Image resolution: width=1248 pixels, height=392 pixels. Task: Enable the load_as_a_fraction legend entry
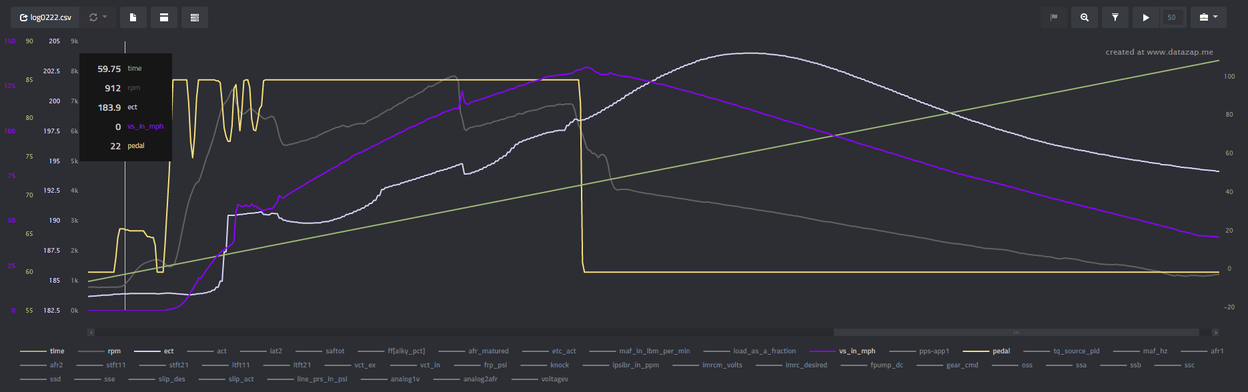click(750, 351)
